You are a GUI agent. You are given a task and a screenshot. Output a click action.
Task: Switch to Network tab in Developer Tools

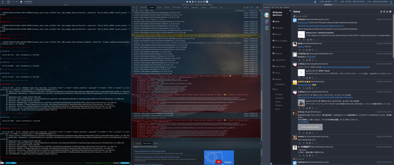pos(167,7)
